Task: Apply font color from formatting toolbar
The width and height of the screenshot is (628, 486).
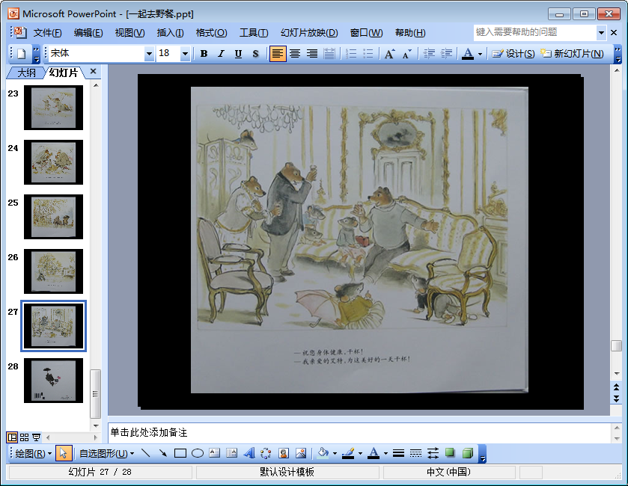Action: pyautogui.click(x=468, y=54)
